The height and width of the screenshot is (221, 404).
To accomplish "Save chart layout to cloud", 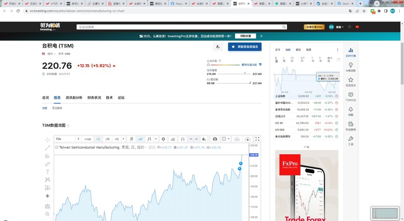I will (x=248, y=139).
